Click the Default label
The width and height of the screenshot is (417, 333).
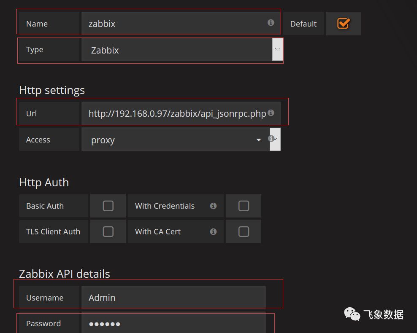click(303, 24)
